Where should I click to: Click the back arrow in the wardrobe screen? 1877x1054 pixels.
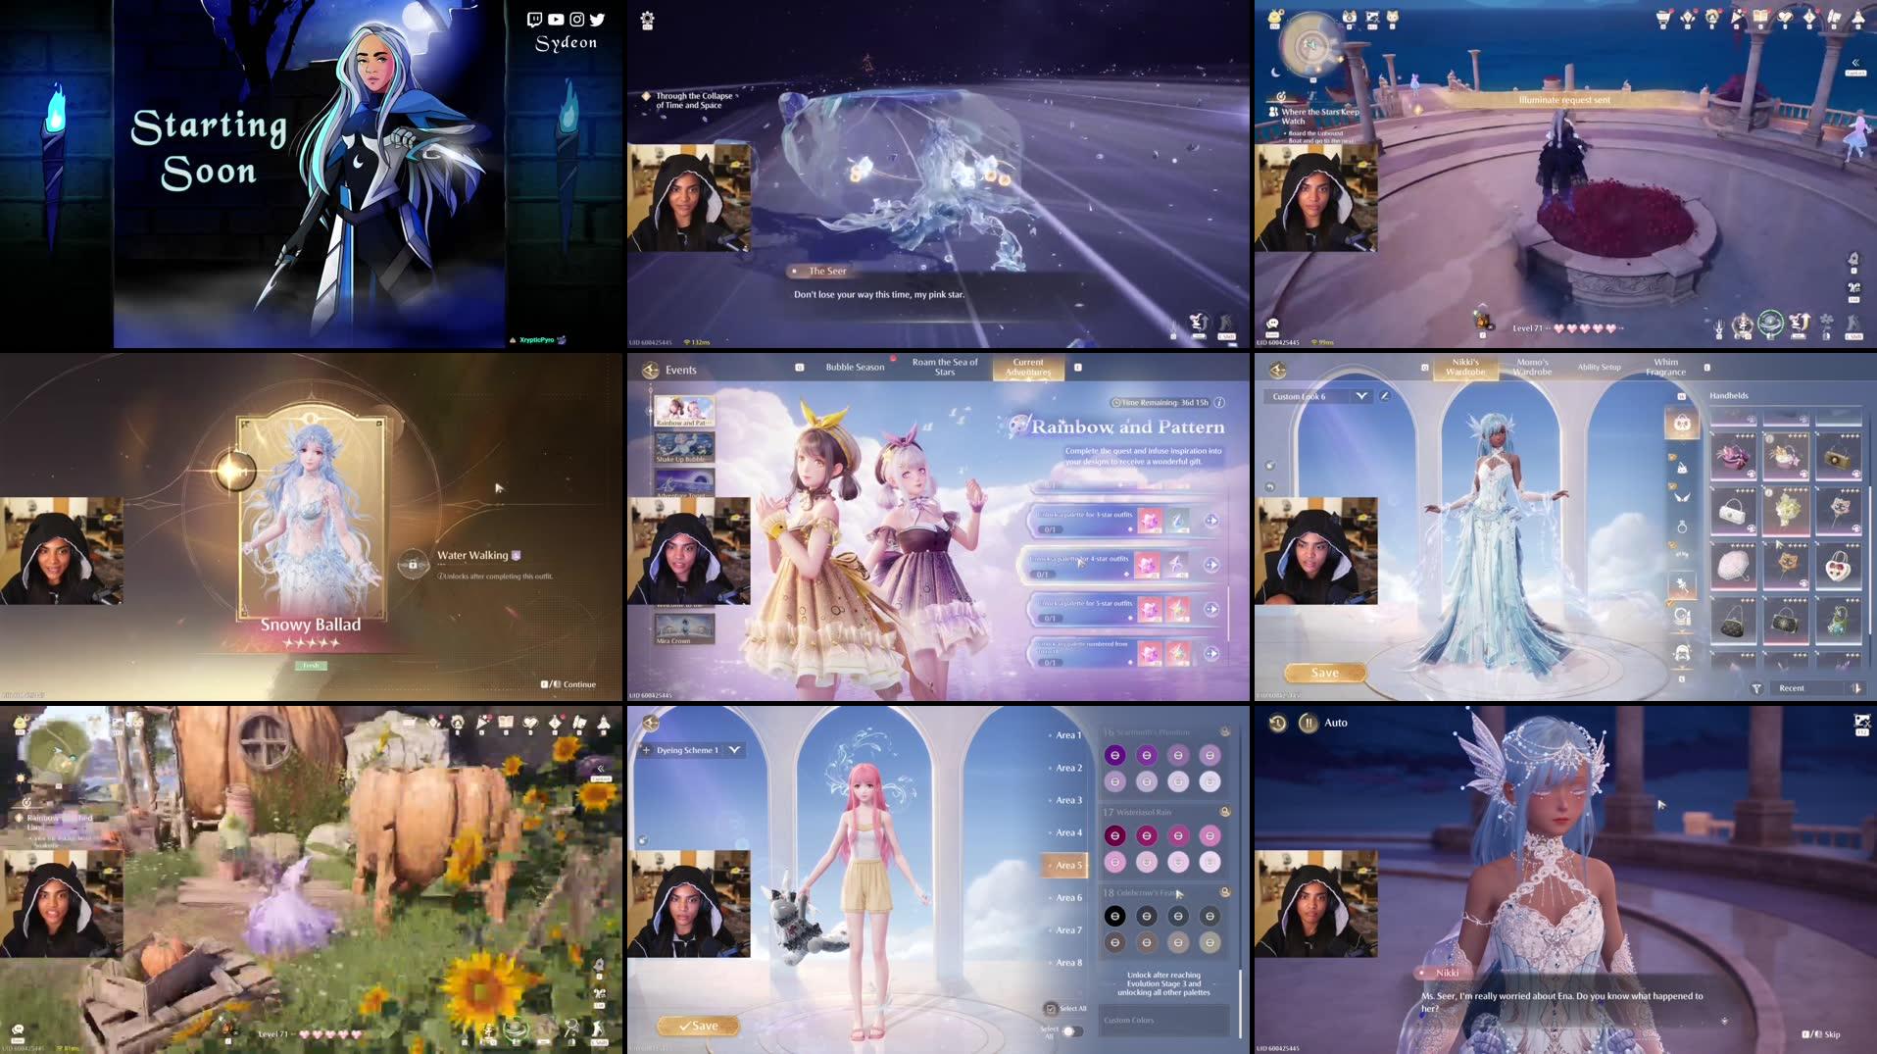click(x=1277, y=370)
